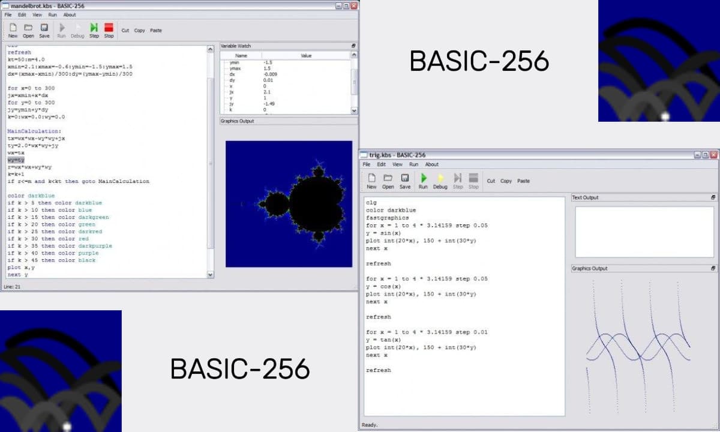Create a New file from the trig.kbs toolbar

pyautogui.click(x=371, y=178)
